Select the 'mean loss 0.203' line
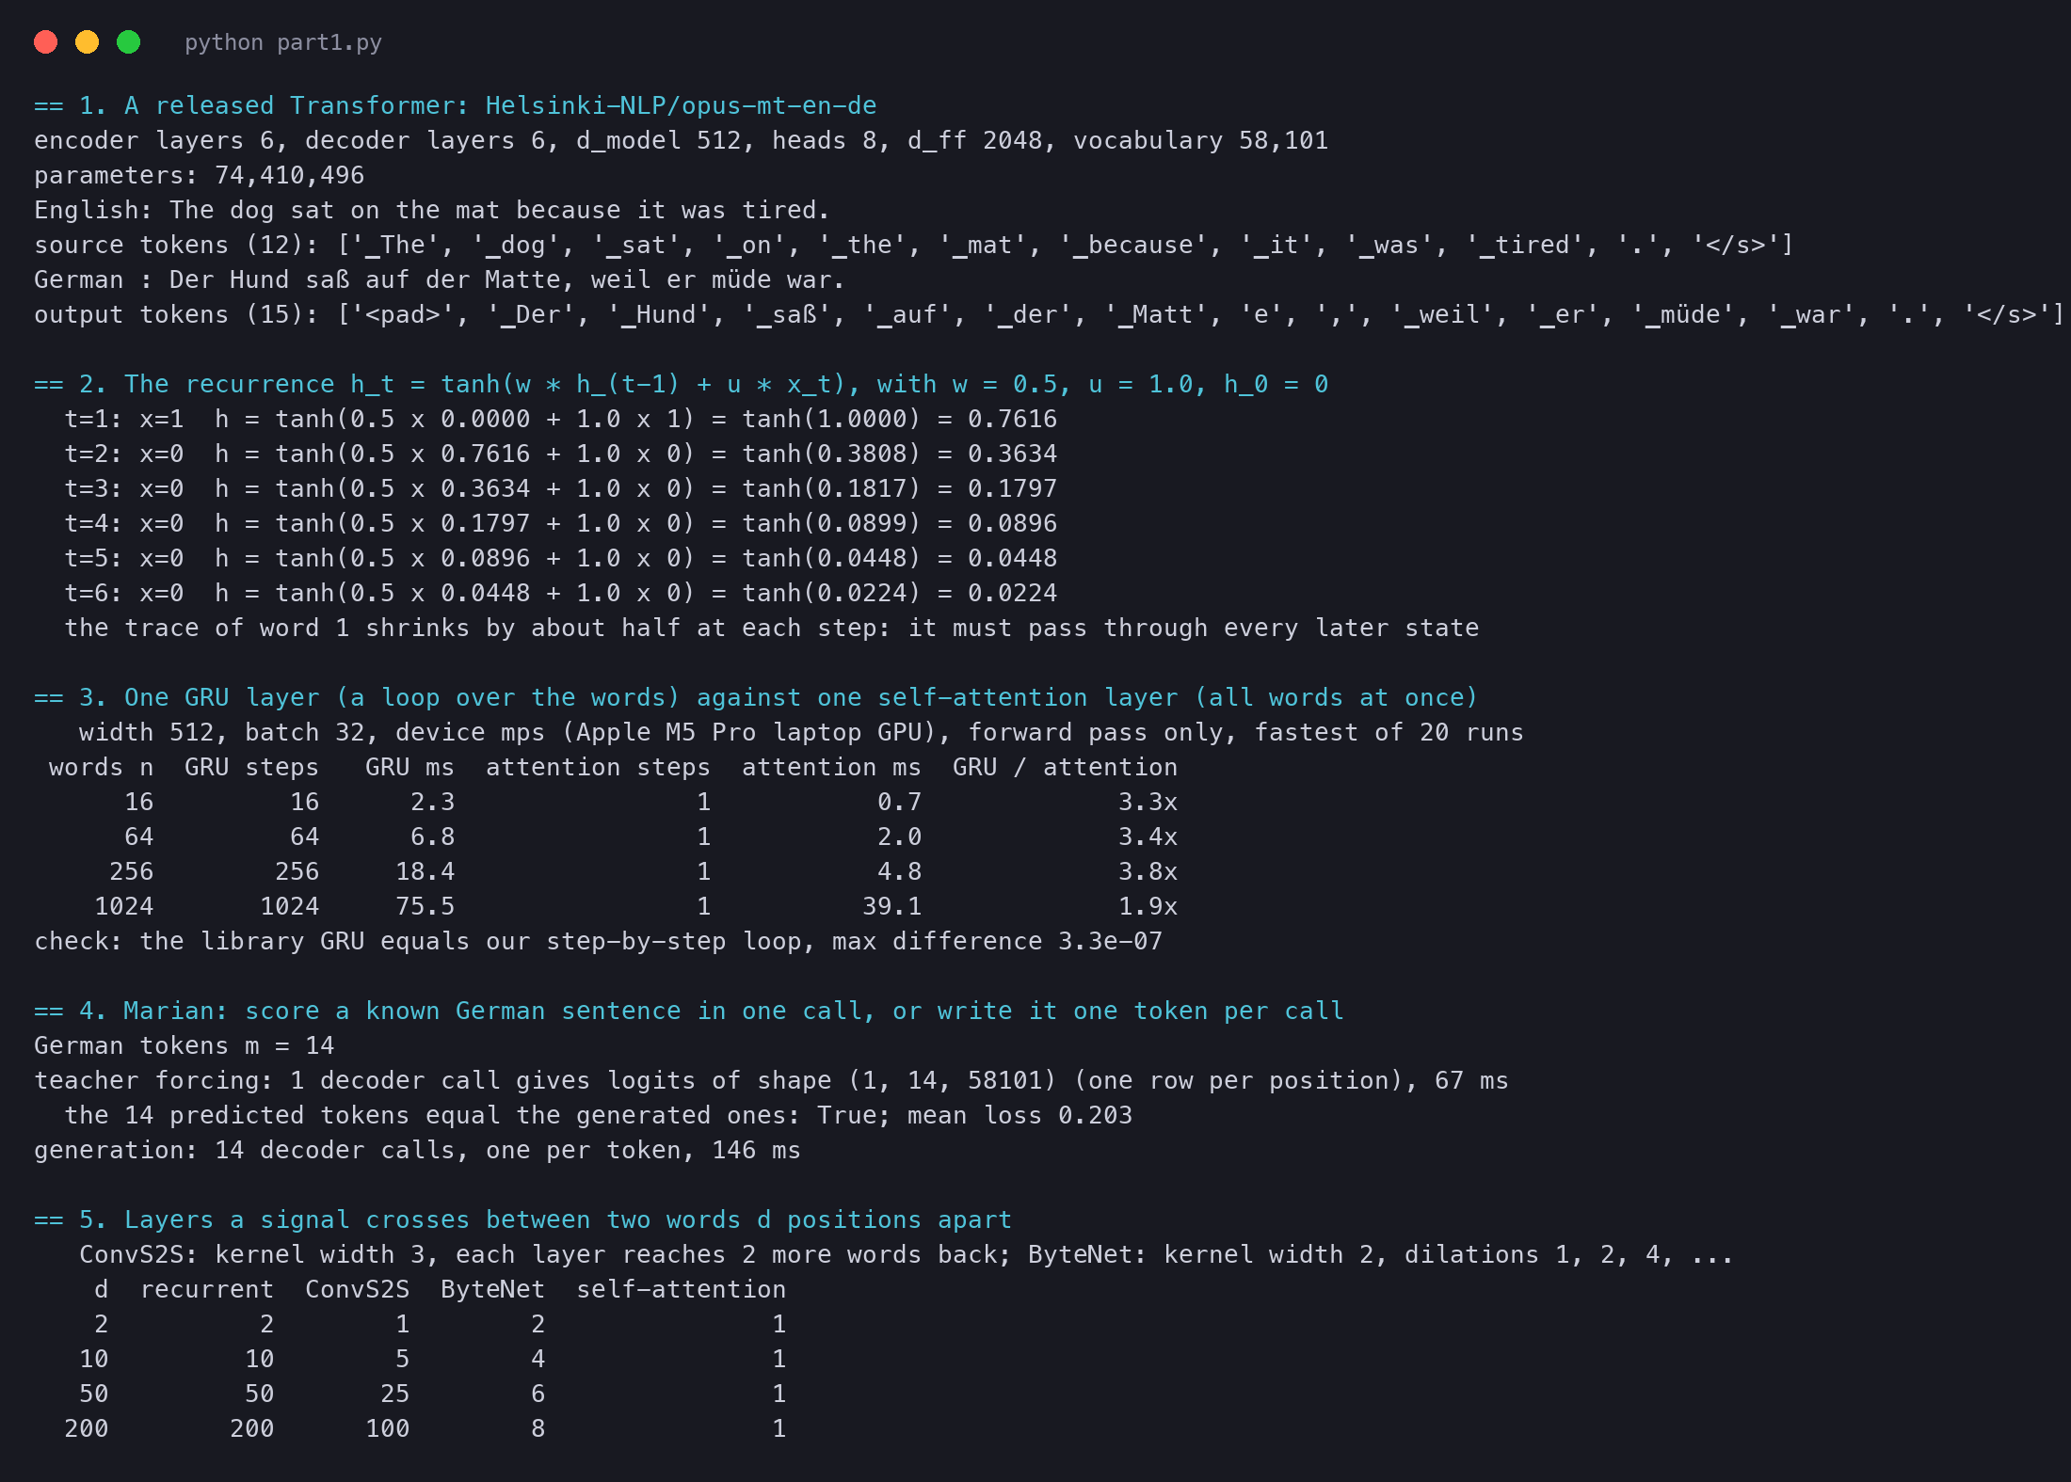This screenshot has height=1482, width=2071. (599, 1115)
